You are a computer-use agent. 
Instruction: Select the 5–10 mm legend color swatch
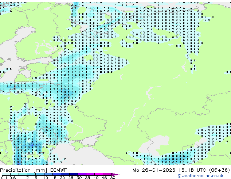(40, 174)
